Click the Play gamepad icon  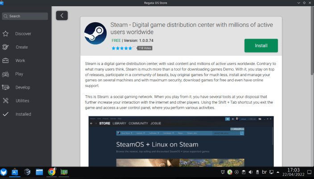5,74
